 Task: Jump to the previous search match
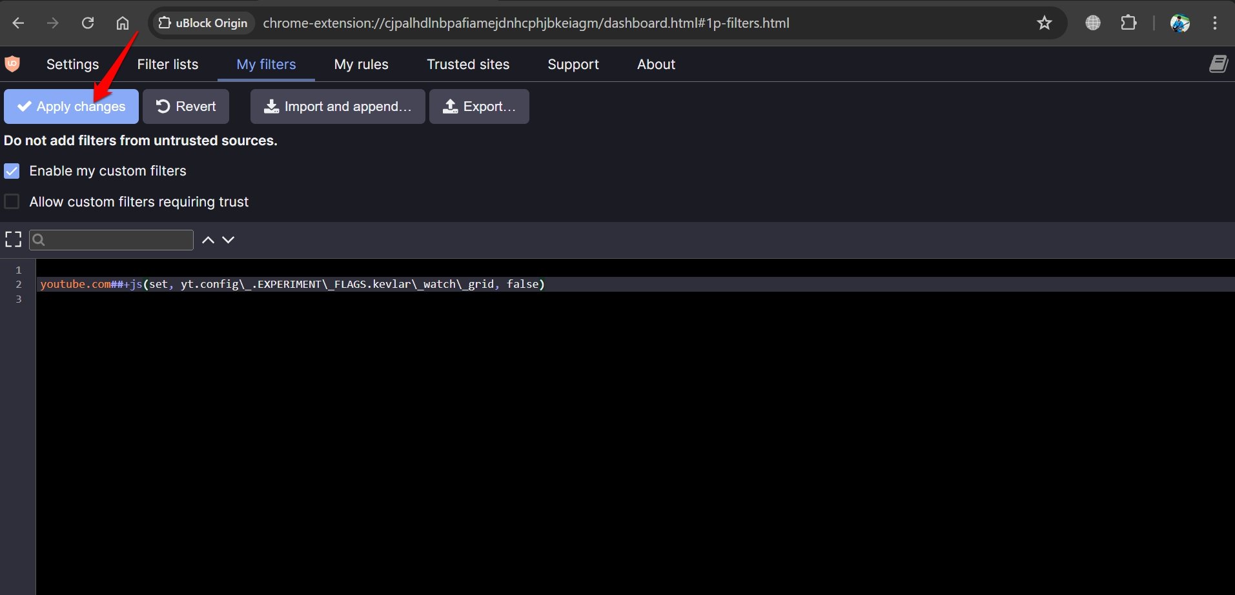point(208,239)
